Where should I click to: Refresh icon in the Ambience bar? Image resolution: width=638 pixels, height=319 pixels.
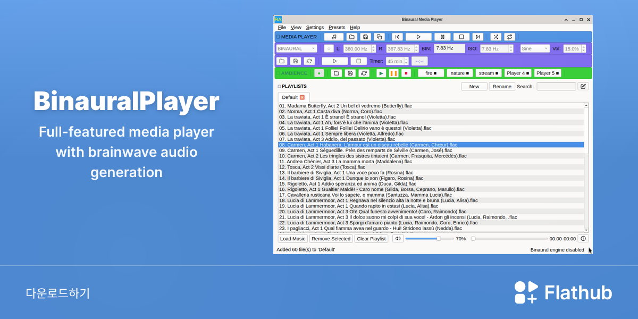pos(364,73)
